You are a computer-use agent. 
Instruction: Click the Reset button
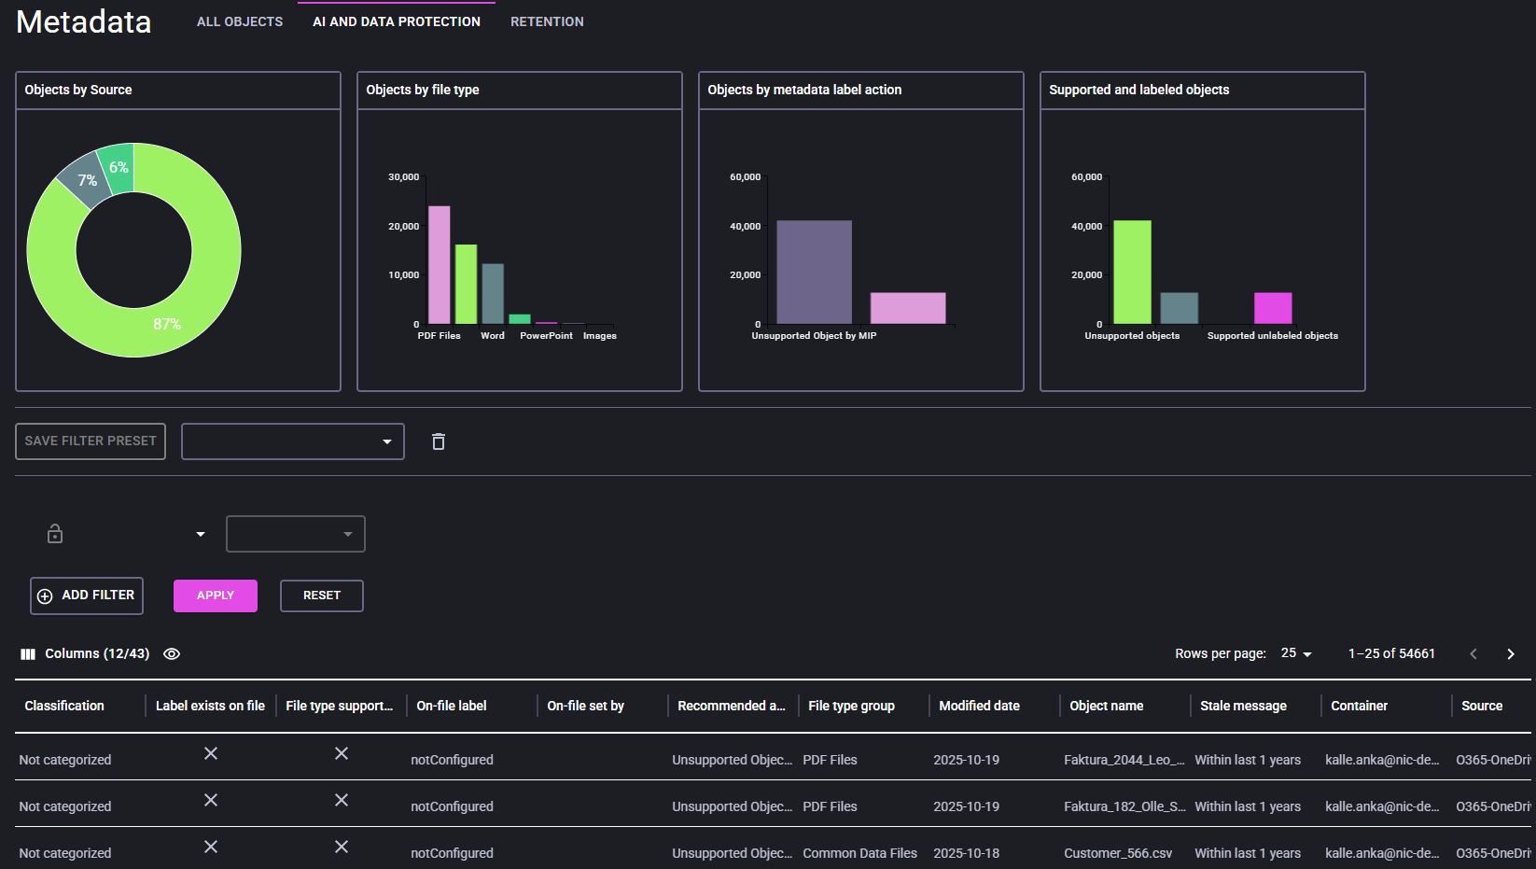(321, 596)
